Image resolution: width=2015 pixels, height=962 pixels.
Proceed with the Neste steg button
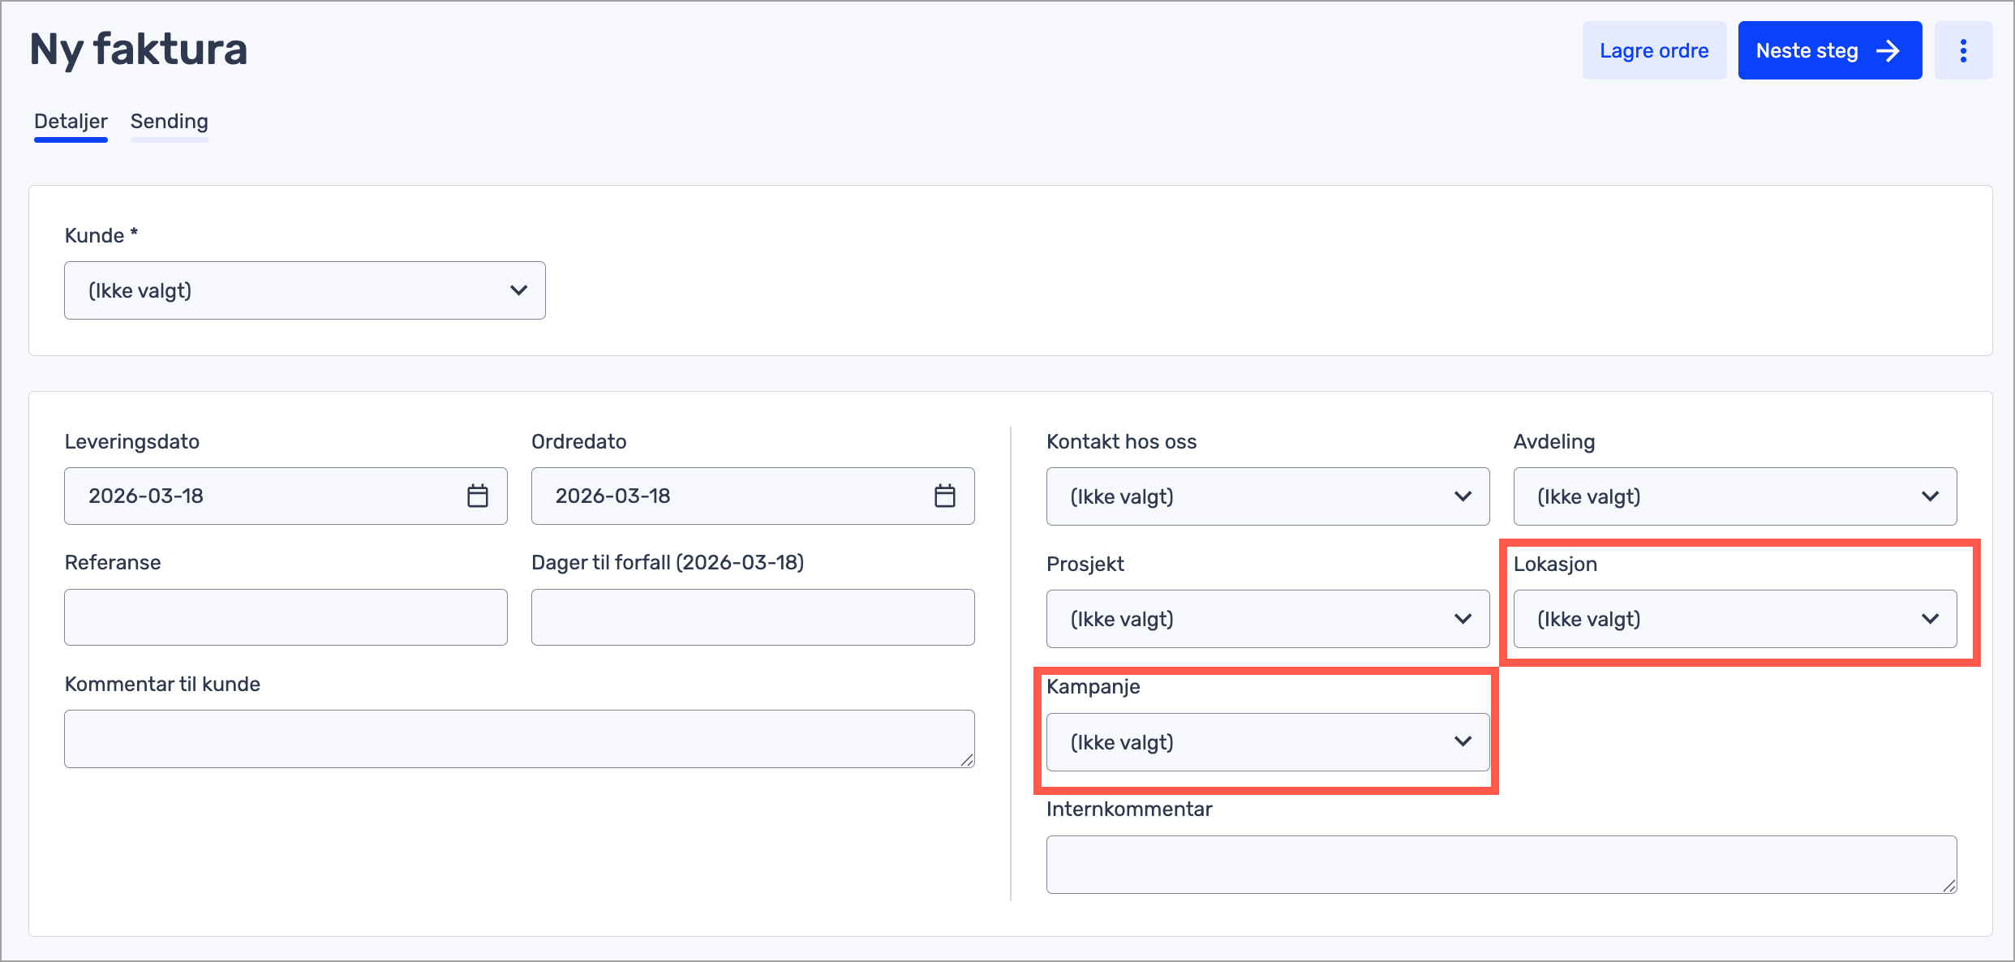coord(1829,50)
